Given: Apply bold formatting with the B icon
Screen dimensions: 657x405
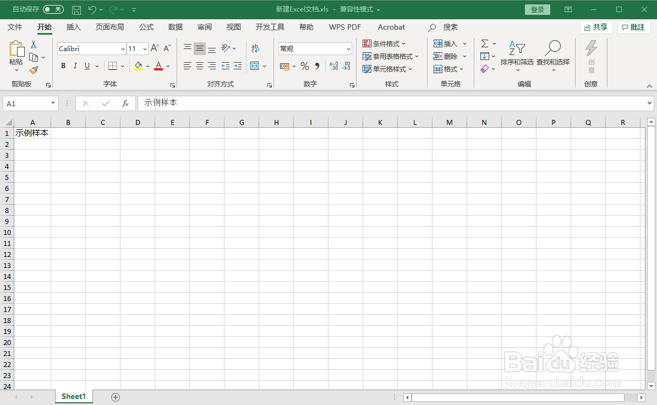Looking at the screenshot, I should pyautogui.click(x=63, y=65).
